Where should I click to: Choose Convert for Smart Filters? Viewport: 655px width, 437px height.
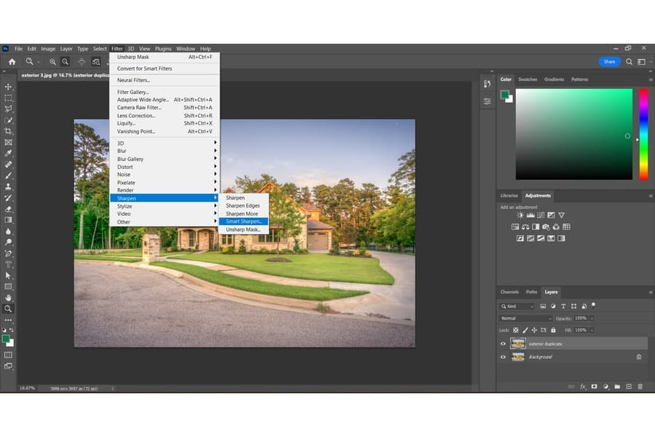click(164, 68)
